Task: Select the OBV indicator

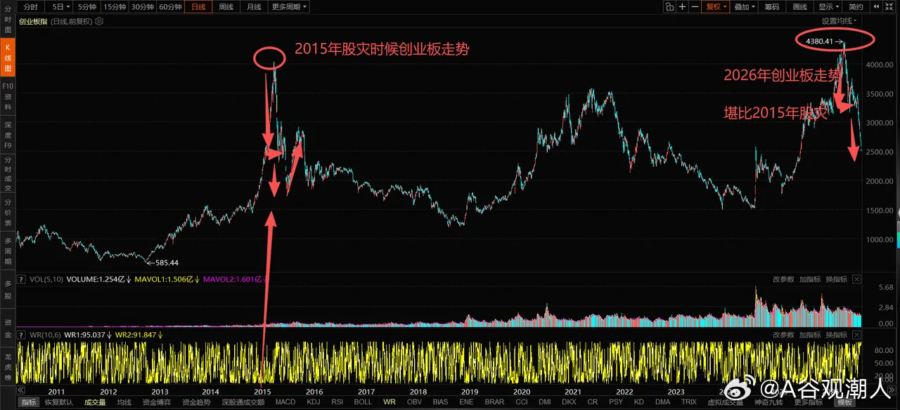Action: [x=415, y=402]
